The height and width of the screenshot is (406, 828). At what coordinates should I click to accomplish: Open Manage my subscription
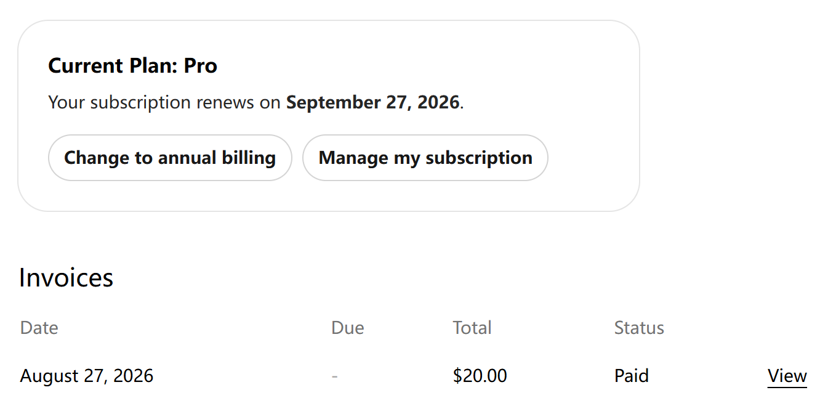pos(425,158)
